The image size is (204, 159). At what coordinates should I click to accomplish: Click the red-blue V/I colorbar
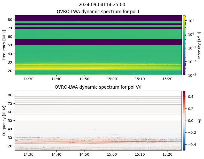click(184, 121)
